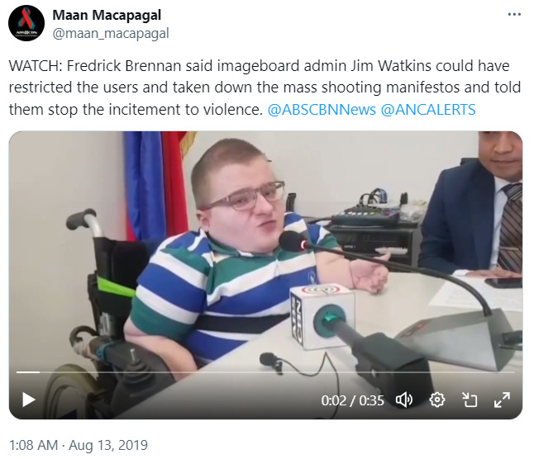Click the played portion of the progress bar

pos(28,372)
